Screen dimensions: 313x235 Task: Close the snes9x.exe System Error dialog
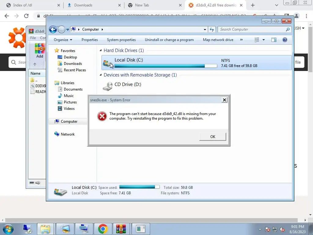[224, 100]
